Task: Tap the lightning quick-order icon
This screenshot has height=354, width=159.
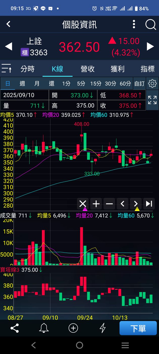Action: [102, 328]
